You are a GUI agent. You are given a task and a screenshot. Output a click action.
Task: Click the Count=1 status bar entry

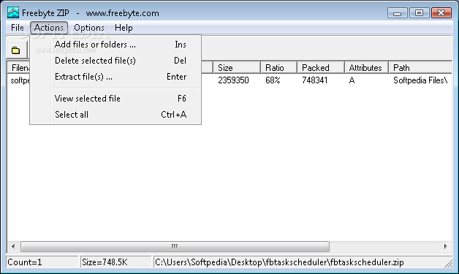pos(42,262)
